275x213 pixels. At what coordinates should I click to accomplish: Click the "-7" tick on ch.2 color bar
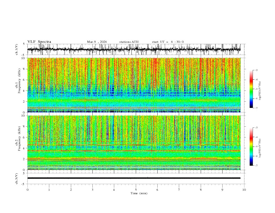(x=256, y=166)
